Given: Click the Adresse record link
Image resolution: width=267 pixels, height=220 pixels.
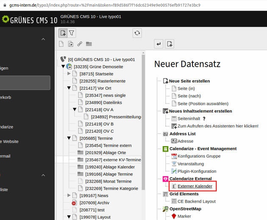Looking at the screenshot, I should [x=186, y=141].
